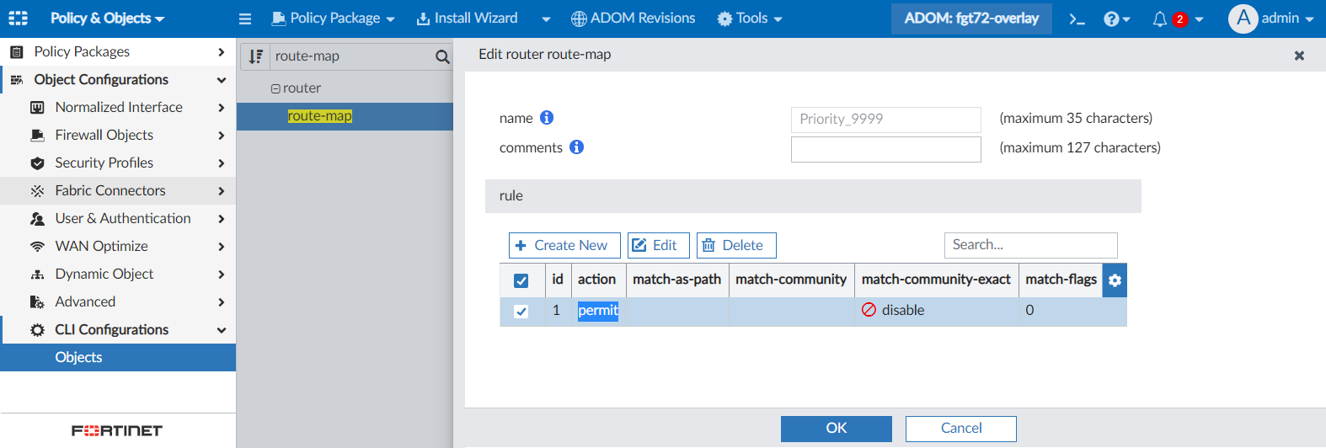Viewport: 1326px width, 448px height.
Task: Click the column settings gear icon
Action: (1115, 280)
